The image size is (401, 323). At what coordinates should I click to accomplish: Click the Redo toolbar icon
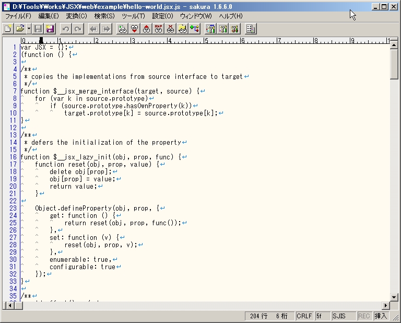click(x=78, y=29)
